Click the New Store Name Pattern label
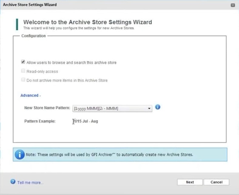The image size is (239, 195). coord(47,108)
